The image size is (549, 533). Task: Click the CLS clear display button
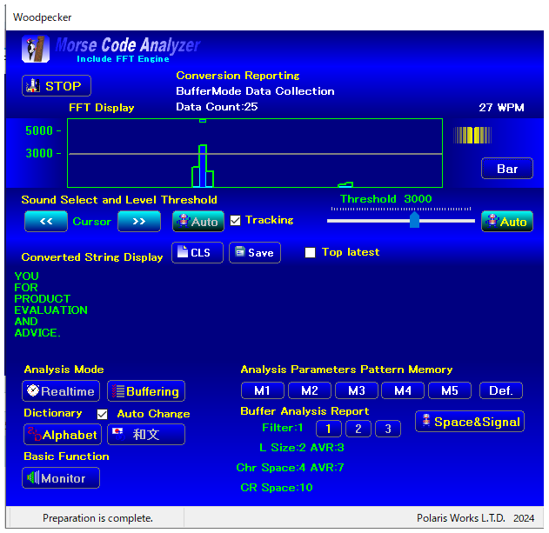(x=197, y=253)
